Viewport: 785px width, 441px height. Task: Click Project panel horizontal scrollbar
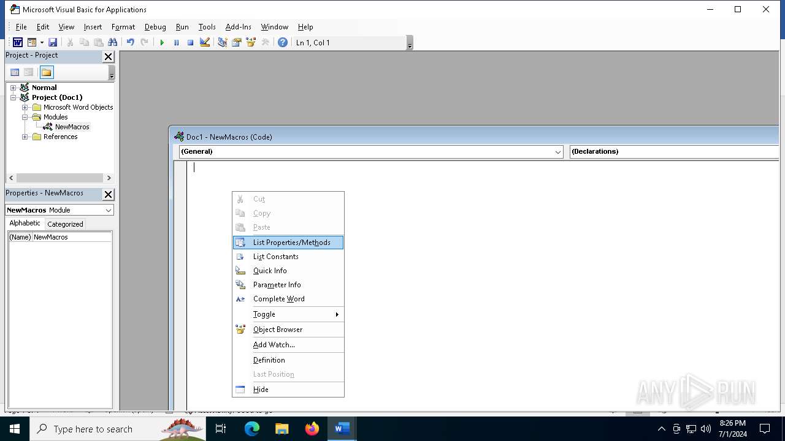(x=60, y=178)
